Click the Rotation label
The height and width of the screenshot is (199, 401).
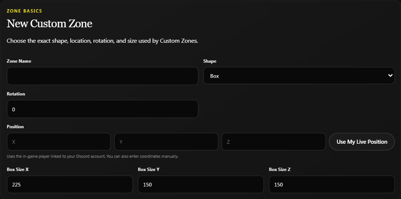[x=16, y=94]
